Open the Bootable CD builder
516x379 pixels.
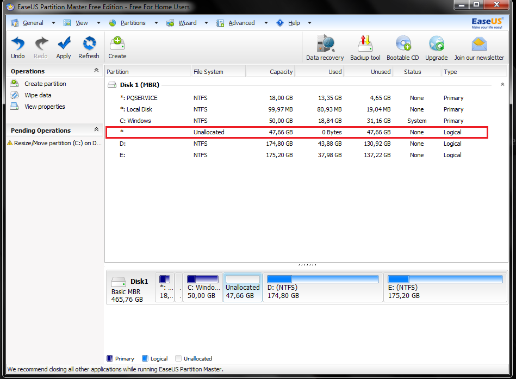(x=402, y=48)
